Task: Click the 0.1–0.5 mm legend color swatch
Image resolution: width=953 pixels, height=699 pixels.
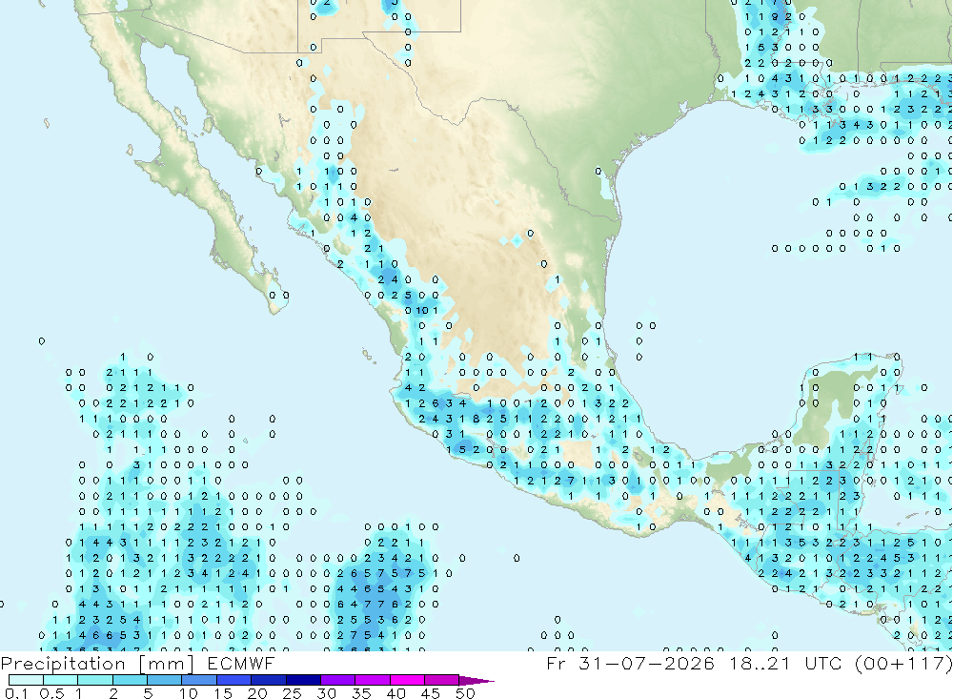Action: 26,680
